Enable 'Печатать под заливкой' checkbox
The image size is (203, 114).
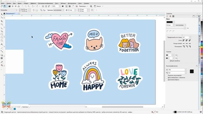click(x=167, y=75)
